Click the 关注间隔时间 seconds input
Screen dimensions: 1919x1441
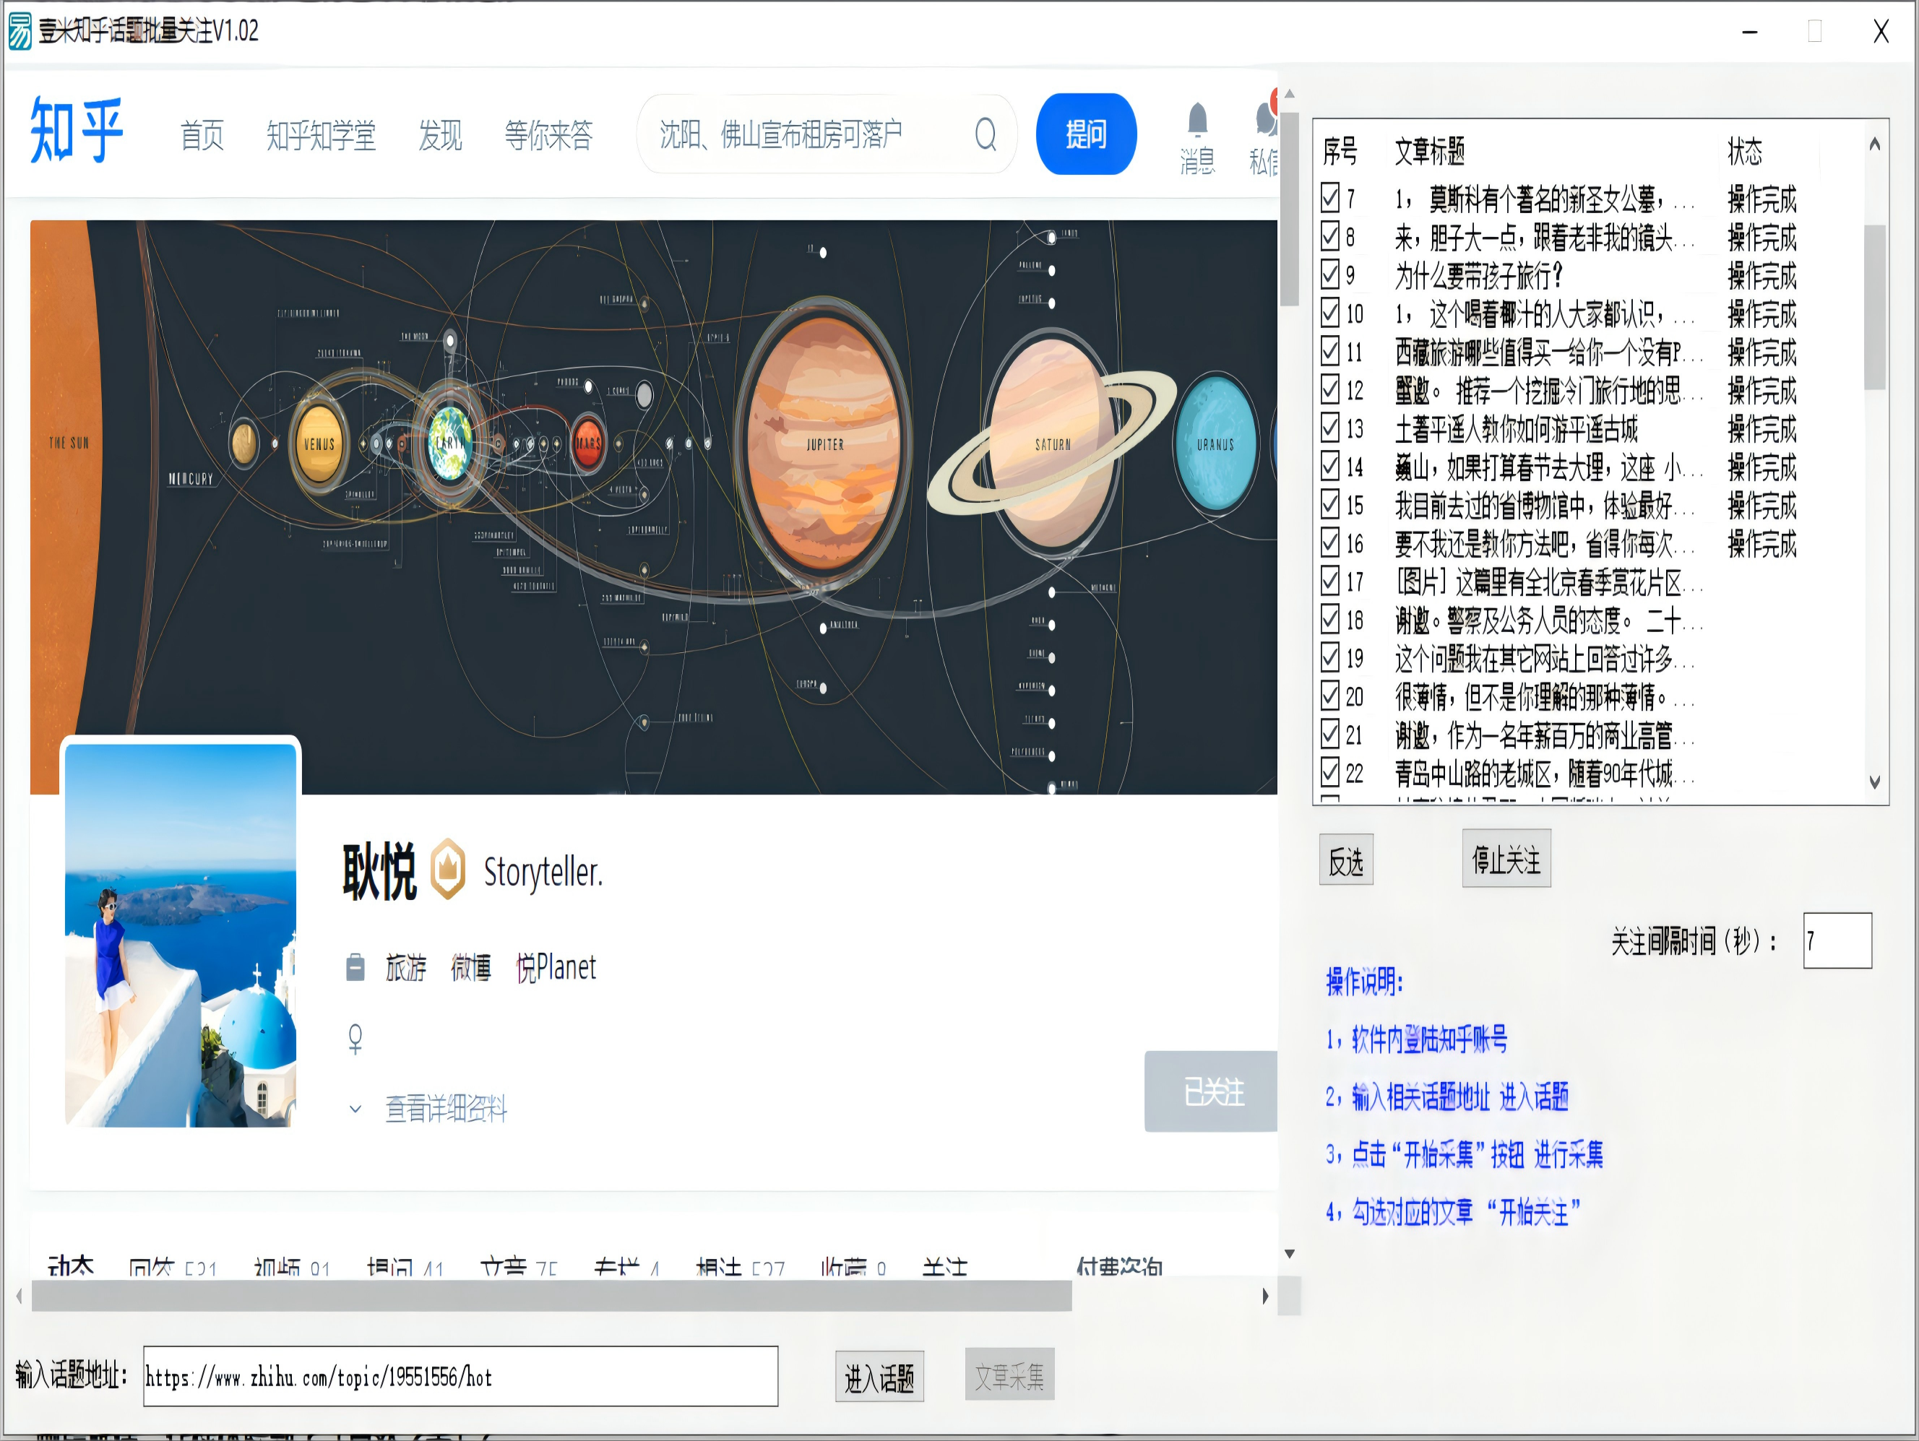pyautogui.click(x=1837, y=940)
